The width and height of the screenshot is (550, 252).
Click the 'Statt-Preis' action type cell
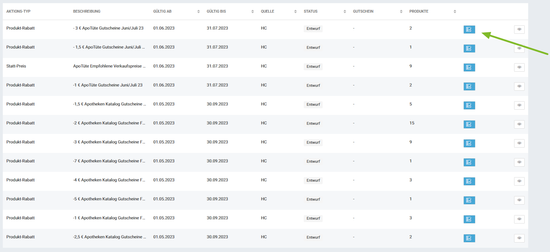click(16, 66)
